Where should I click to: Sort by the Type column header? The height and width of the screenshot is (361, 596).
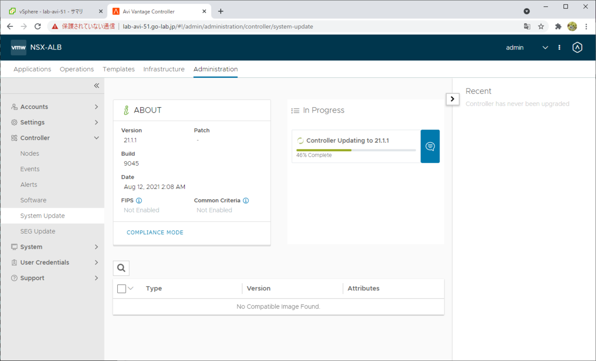(154, 289)
